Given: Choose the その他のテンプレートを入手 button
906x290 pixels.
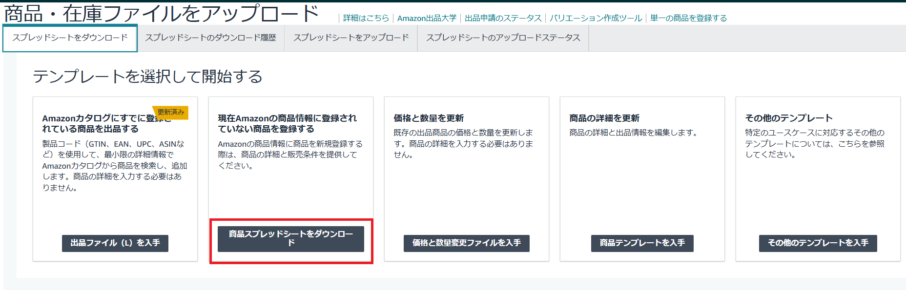Looking at the screenshot, I should [x=818, y=243].
